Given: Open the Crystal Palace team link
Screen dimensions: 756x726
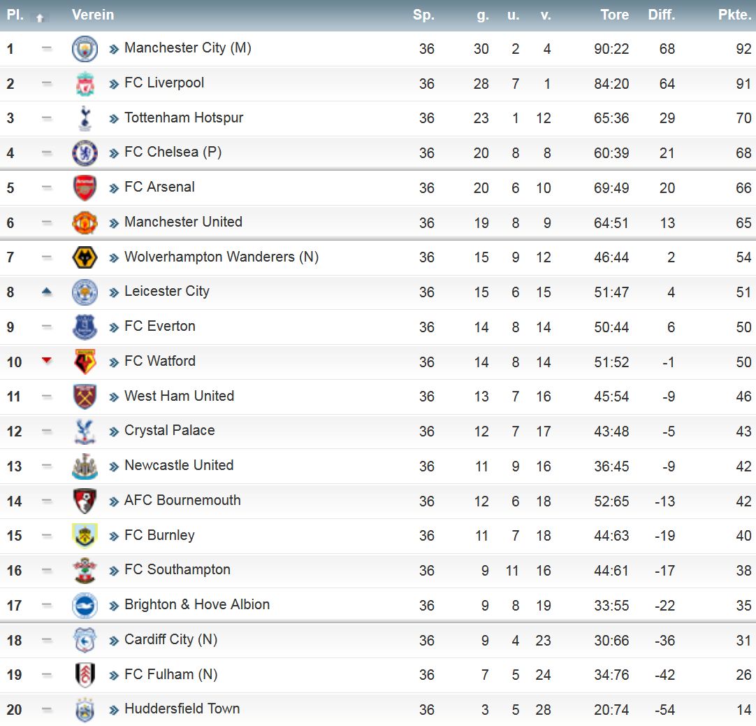Looking at the screenshot, I should [170, 430].
